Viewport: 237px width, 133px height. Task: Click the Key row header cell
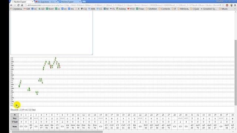point(15,118)
